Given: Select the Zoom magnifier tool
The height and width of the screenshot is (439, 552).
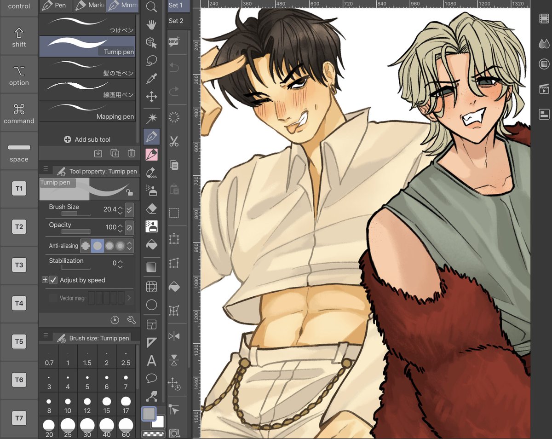Looking at the screenshot, I should coord(152,7).
